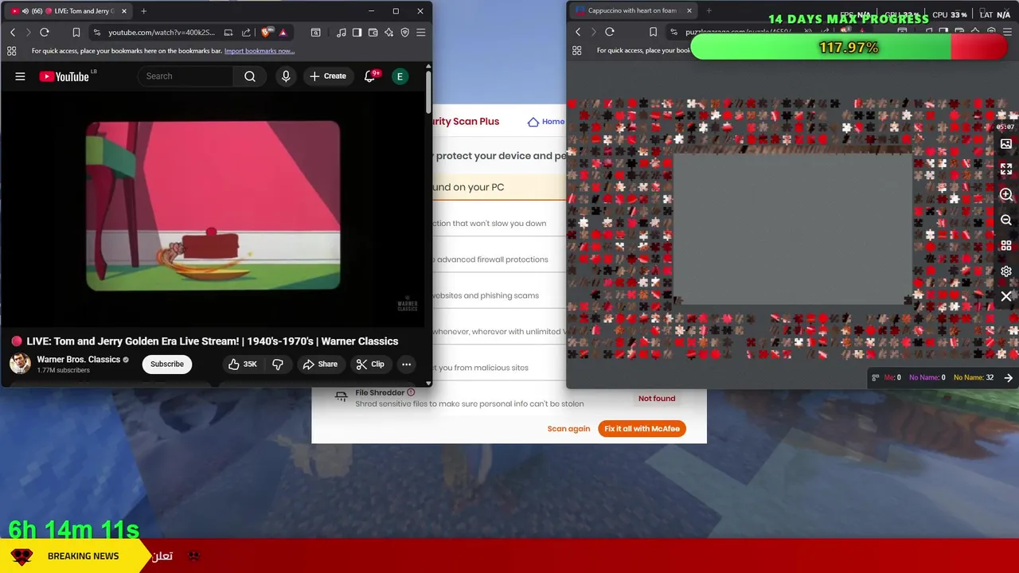
Task: Open the playlist music note icon
Action: click(342, 33)
